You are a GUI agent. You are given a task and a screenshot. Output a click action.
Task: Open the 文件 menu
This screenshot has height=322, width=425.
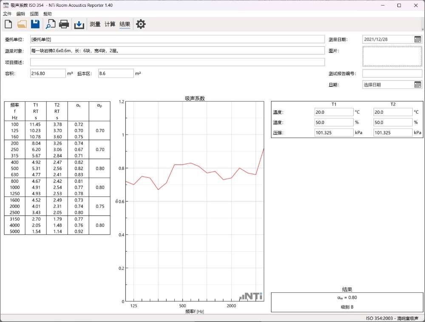7,14
